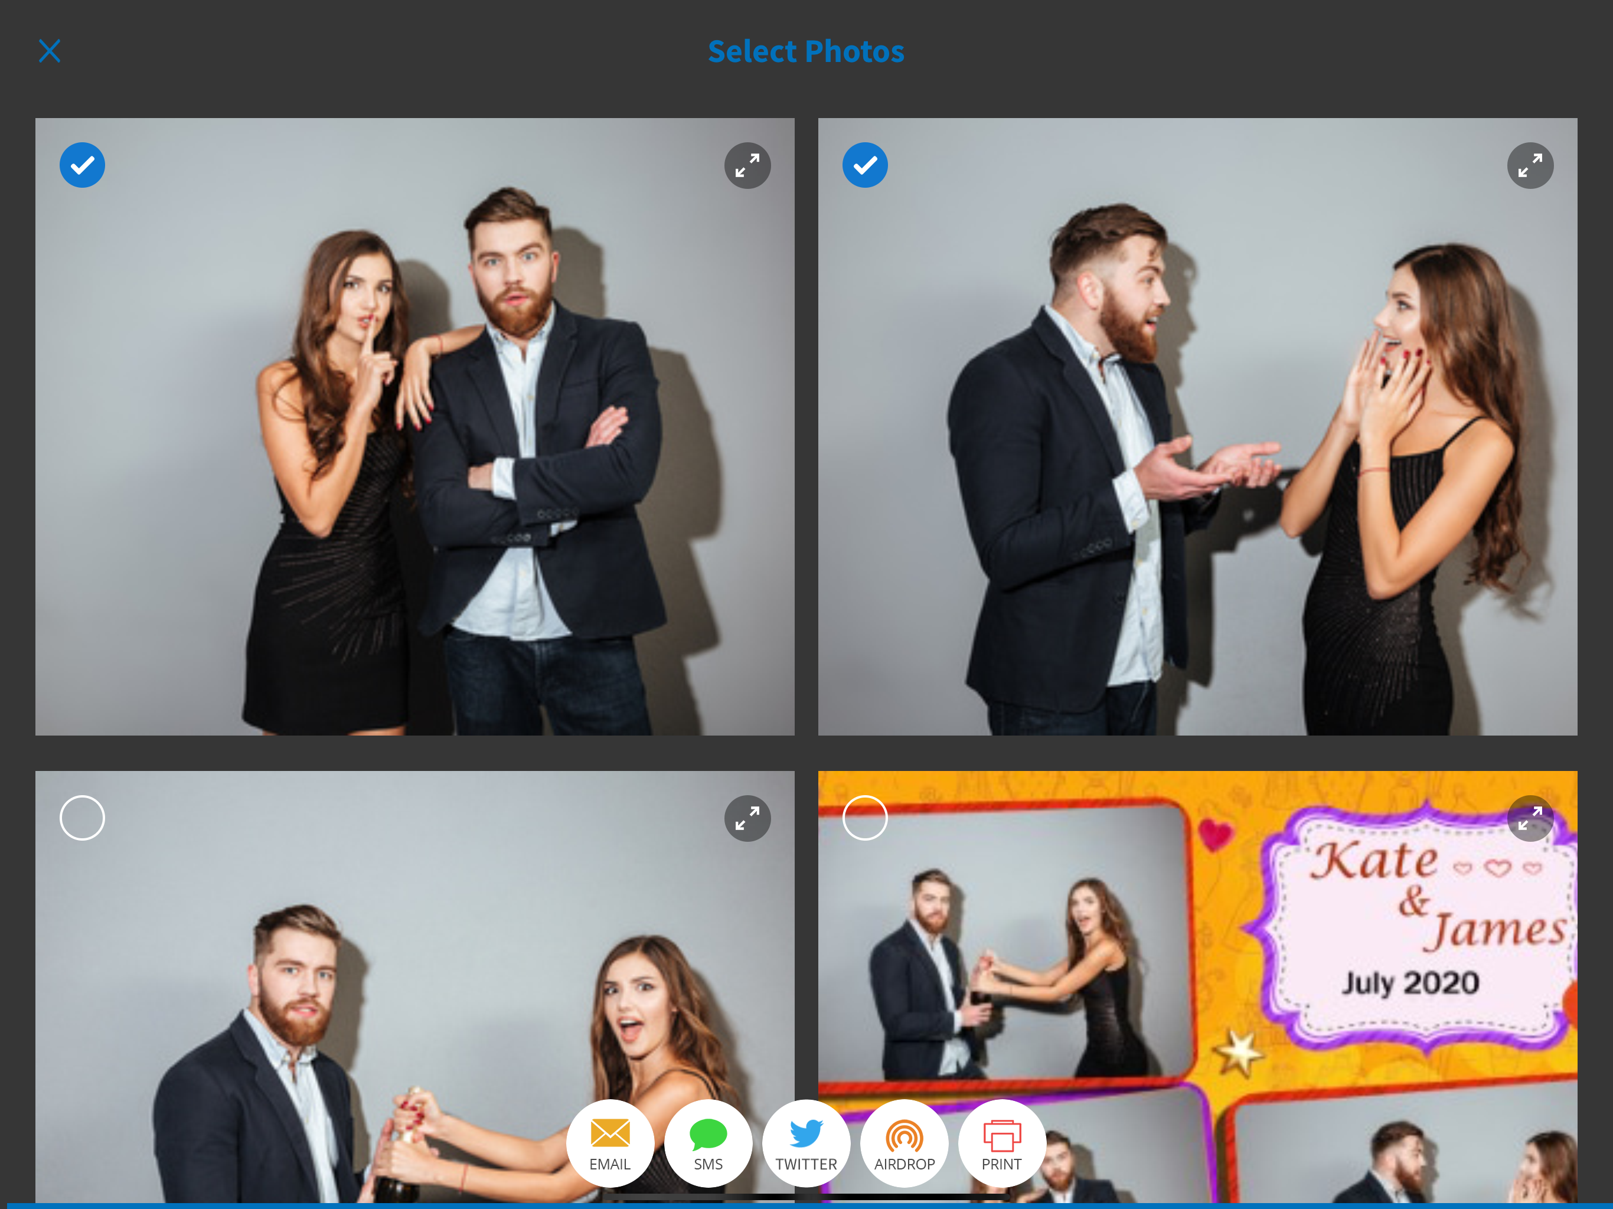
Task: Expand fullscreen for bottom-left photo
Action: pos(747,818)
